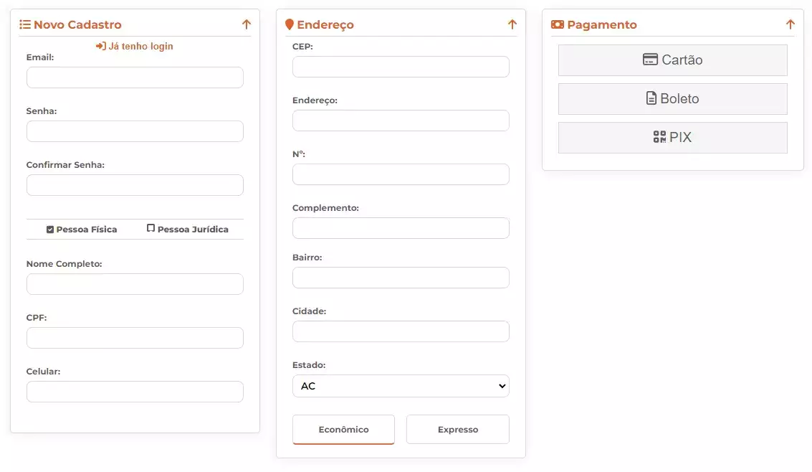Choose PIX payment method
The width and height of the screenshot is (812, 472).
[x=673, y=138]
